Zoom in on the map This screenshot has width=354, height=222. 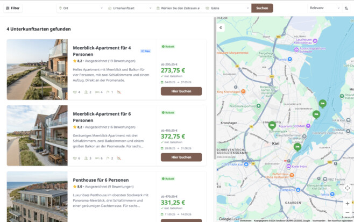pyautogui.click(x=347, y=204)
